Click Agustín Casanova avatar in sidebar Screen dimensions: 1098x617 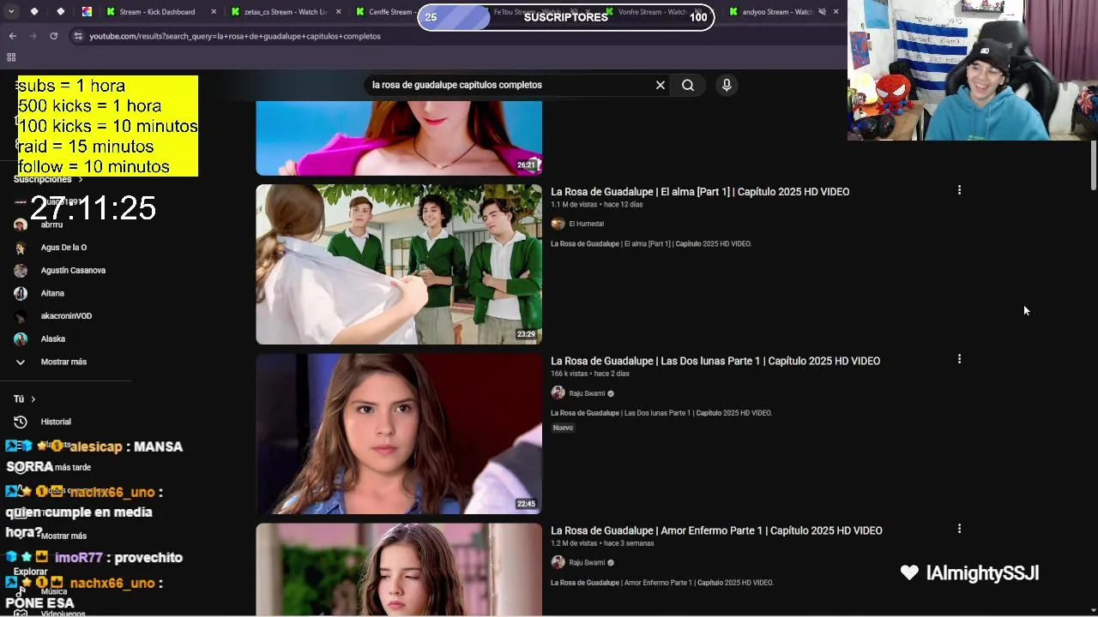click(x=21, y=270)
